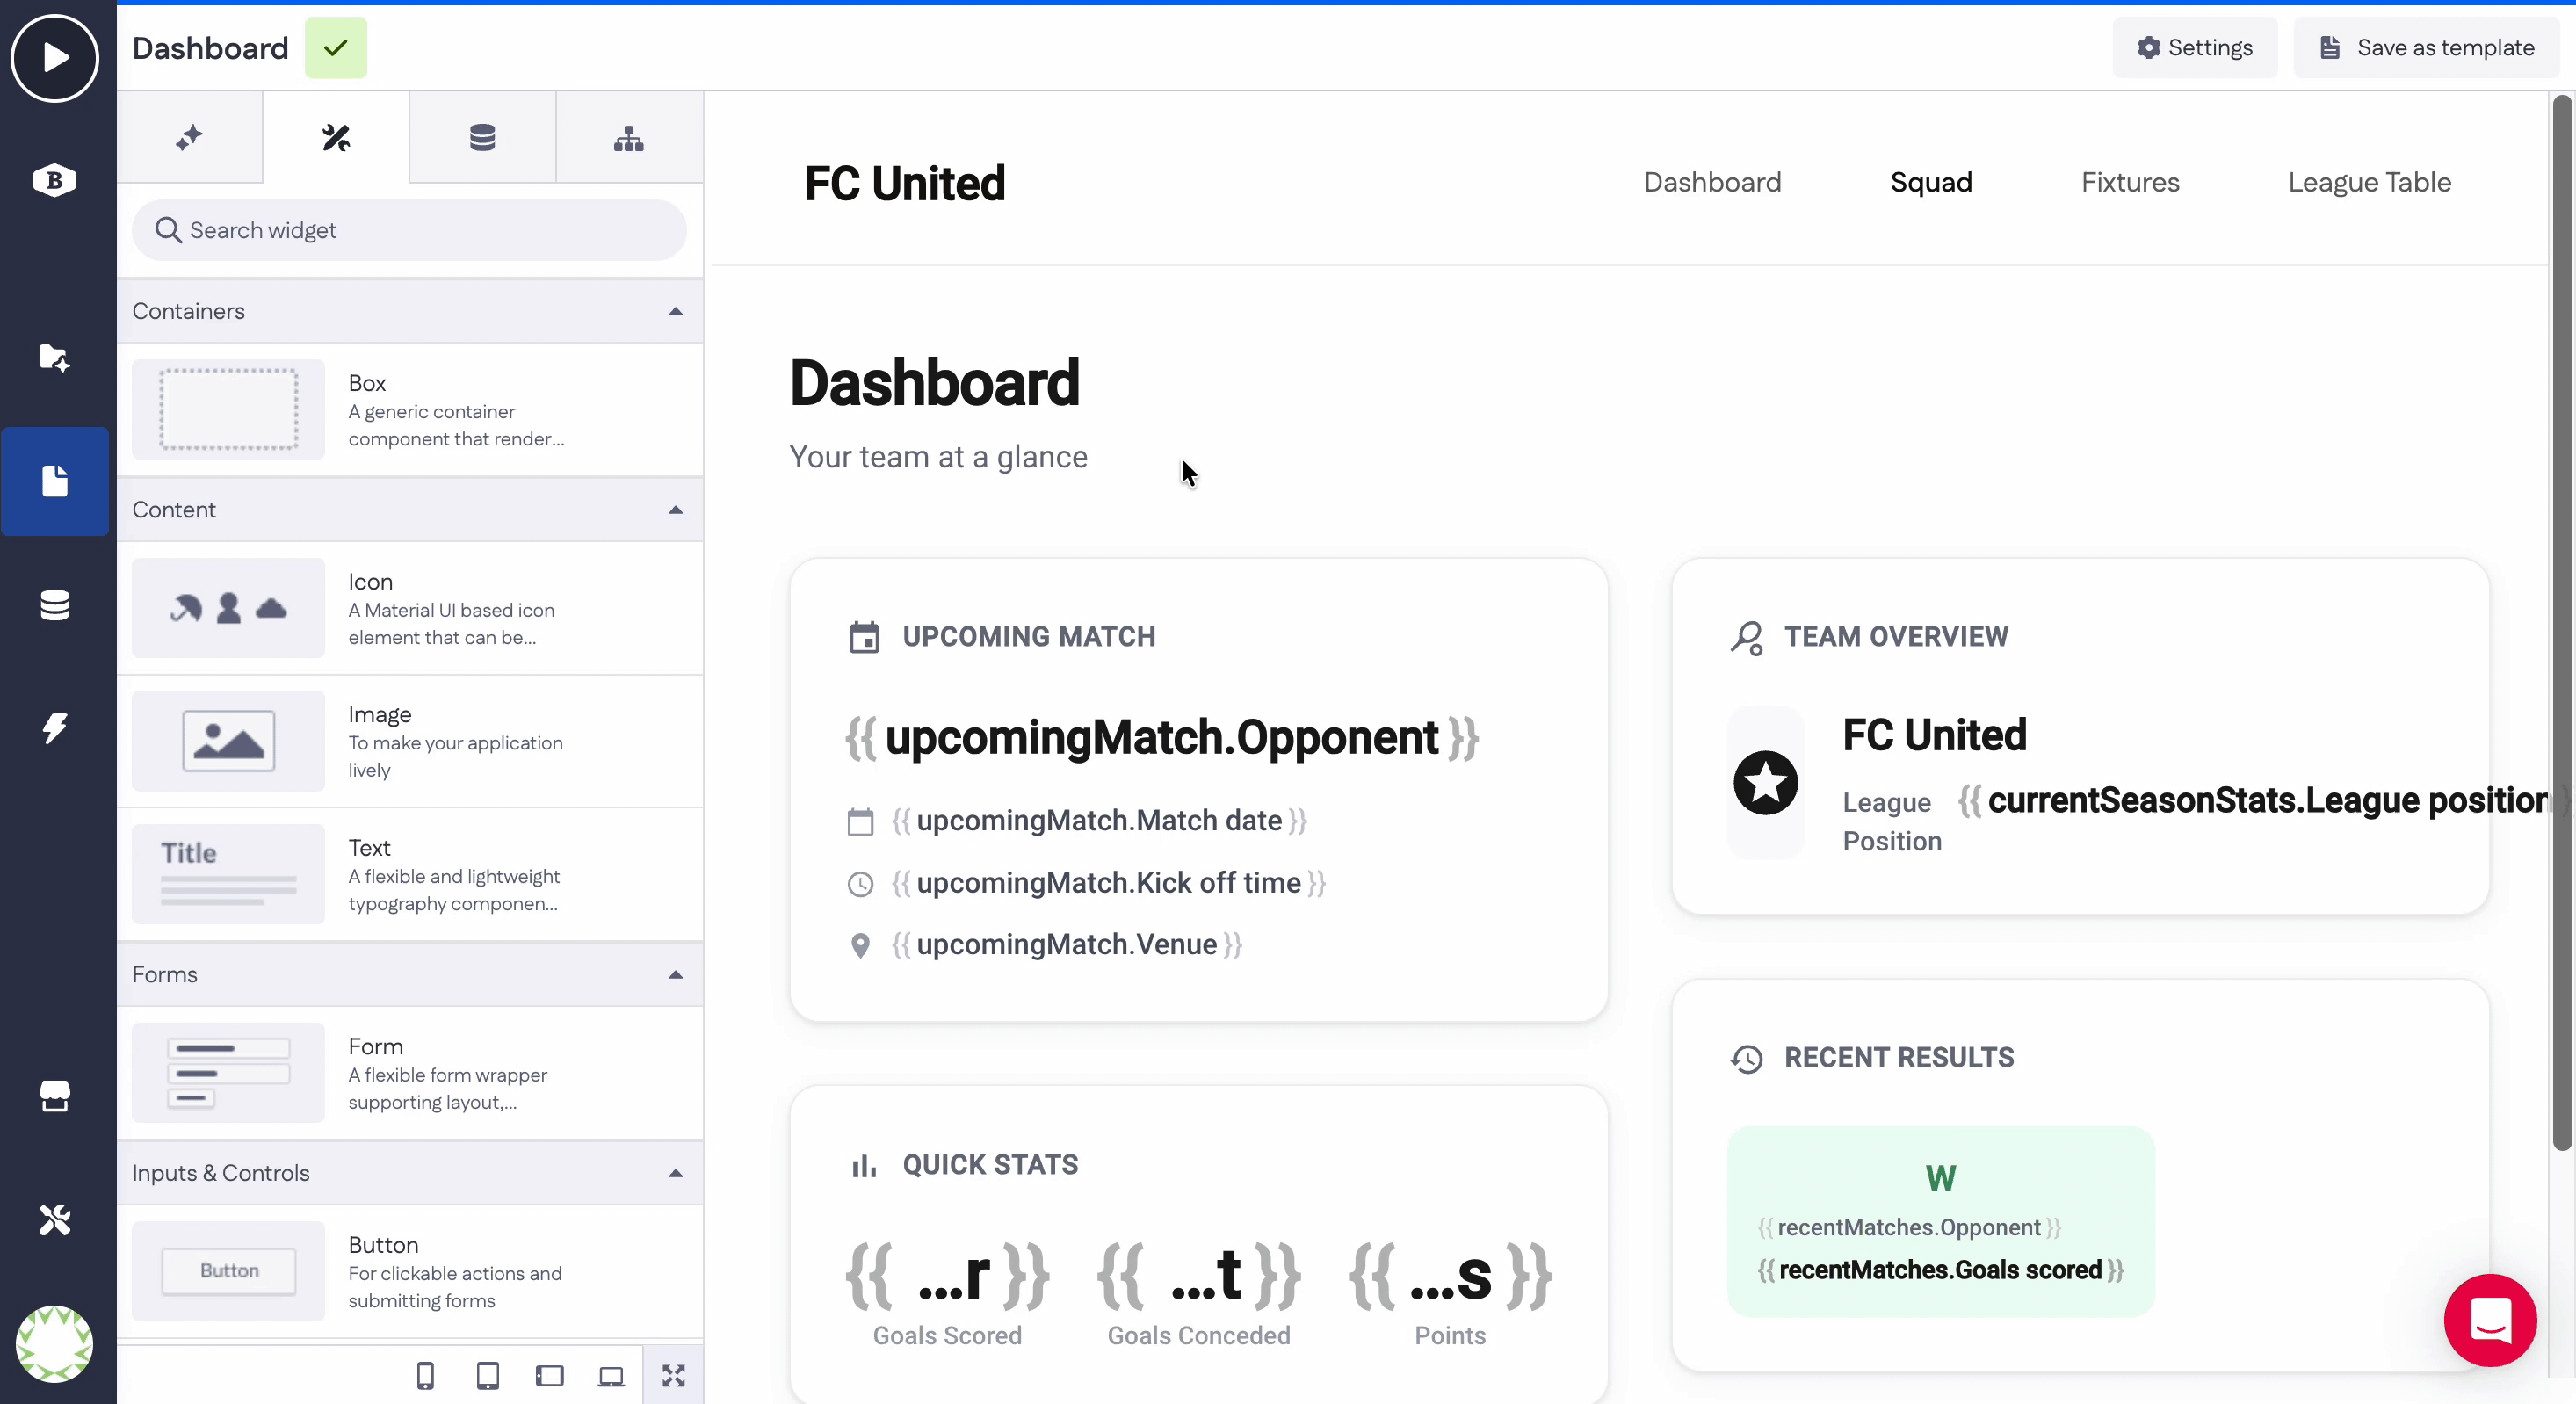Click the green checkmark status badge

pos(336,48)
